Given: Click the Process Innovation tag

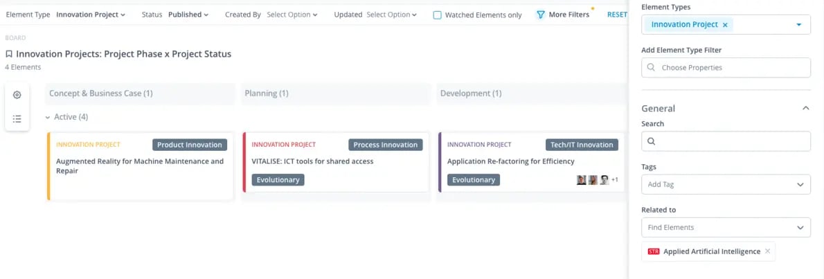Looking at the screenshot, I should tap(385, 145).
